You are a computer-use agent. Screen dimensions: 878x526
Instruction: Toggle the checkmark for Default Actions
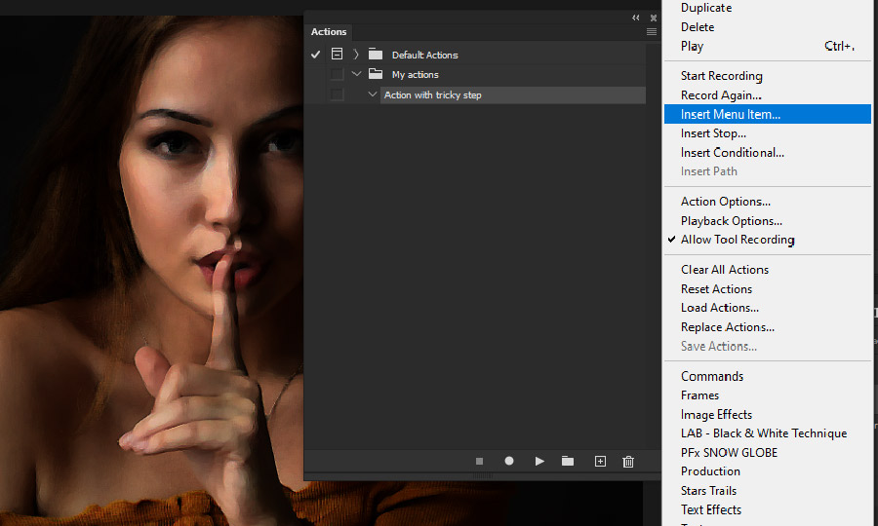(316, 55)
